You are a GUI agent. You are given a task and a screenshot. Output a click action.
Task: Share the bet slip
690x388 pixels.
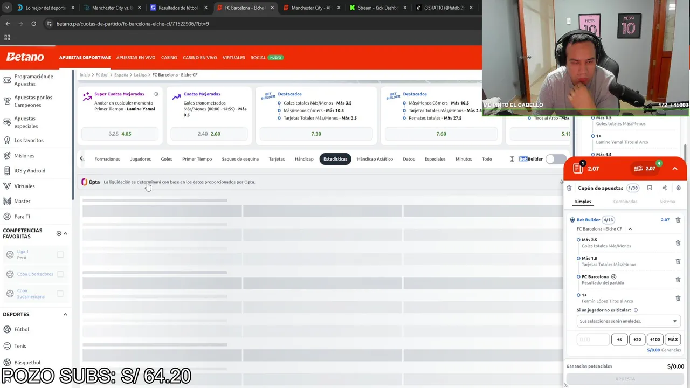pyautogui.click(x=664, y=188)
